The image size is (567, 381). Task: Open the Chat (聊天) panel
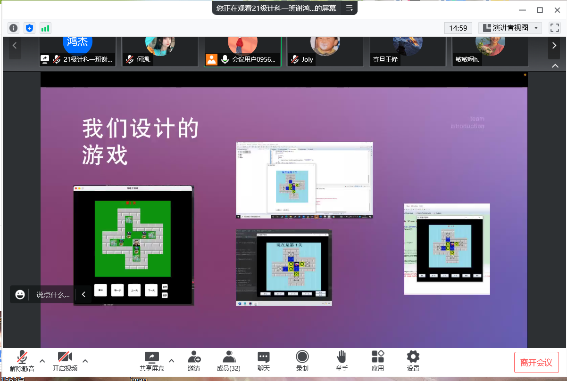[264, 361]
